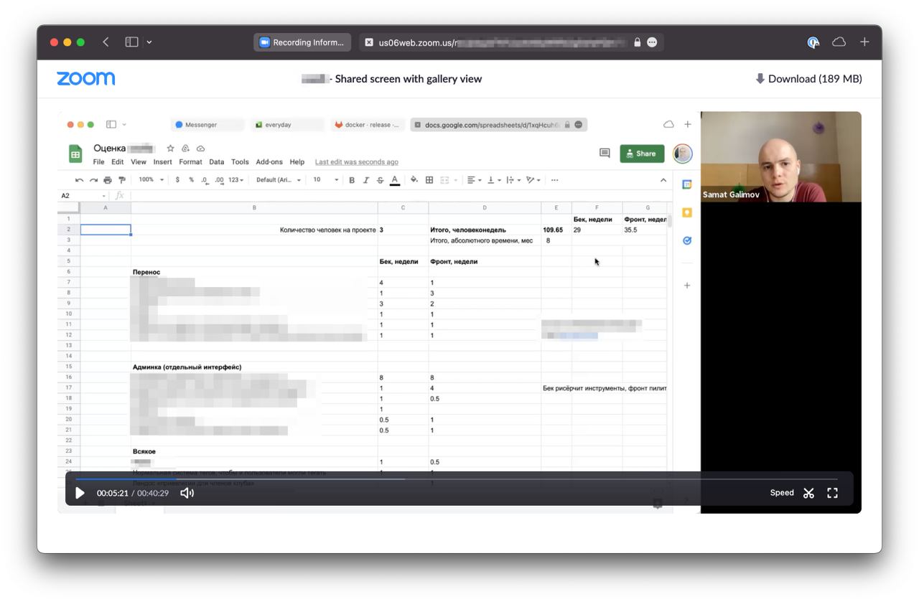Screen dimensions: 919x602
Task: Open the View menu
Action: [139, 162]
